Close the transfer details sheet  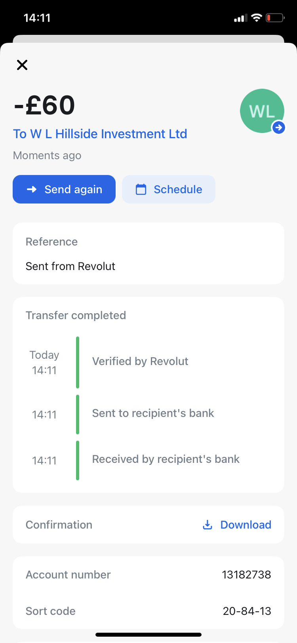click(x=22, y=65)
